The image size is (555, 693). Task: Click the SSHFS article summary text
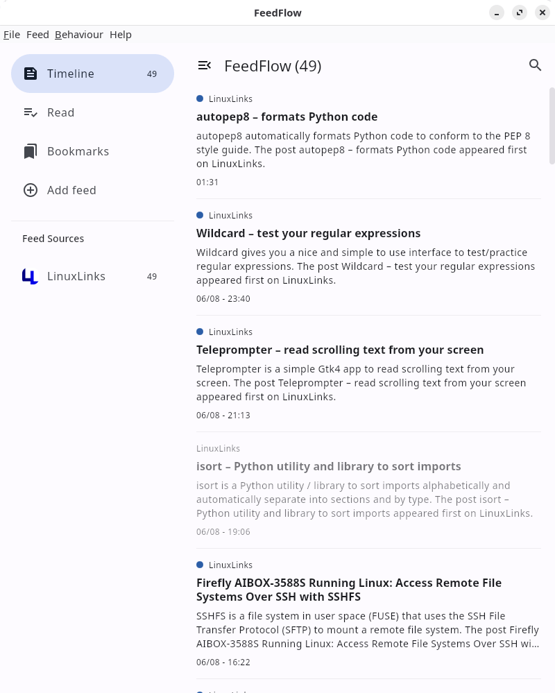pyautogui.click(x=368, y=630)
